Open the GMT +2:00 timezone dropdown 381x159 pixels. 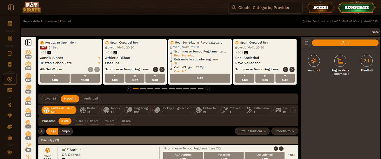(346, 21)
